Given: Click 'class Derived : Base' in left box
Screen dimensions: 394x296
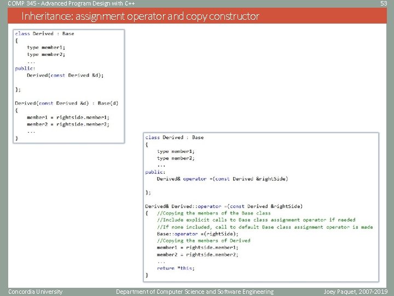Looking at the screenshot, I should point(44,33).
